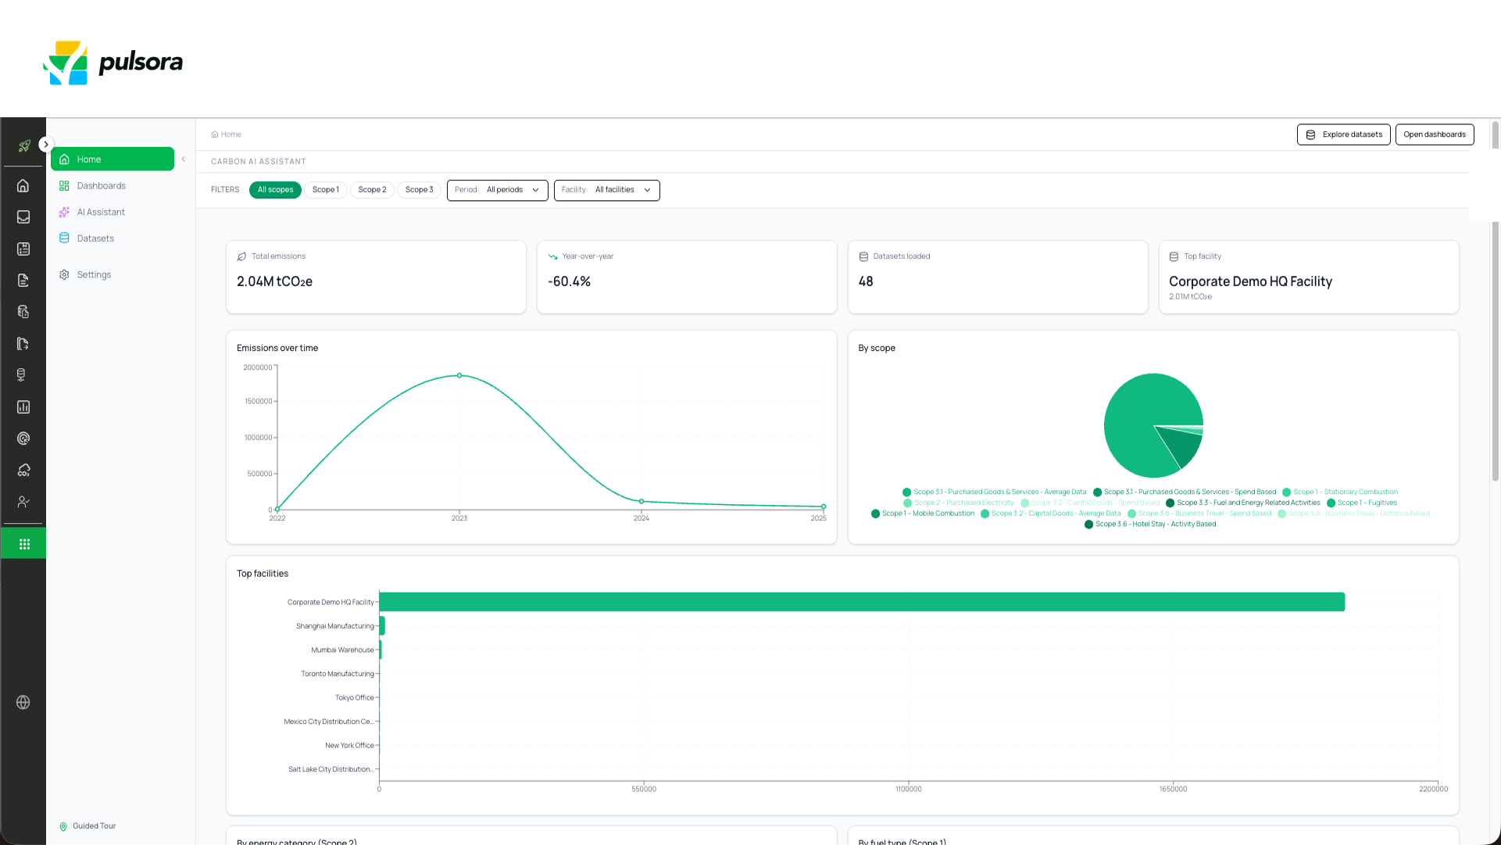1501x845 pixels.
Task: Toggle legend Scope 1 Mobile Combustion
Action: tap(923, 514)
